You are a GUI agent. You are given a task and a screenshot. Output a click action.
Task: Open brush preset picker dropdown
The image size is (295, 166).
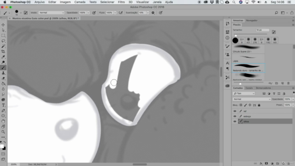(21, 13)
